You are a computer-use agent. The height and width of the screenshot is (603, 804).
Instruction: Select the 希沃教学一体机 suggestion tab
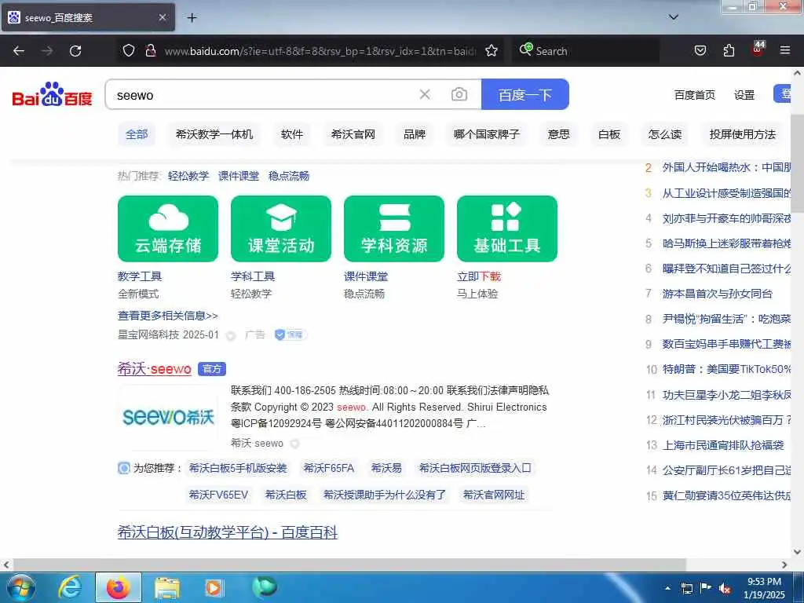coord(214,134)
